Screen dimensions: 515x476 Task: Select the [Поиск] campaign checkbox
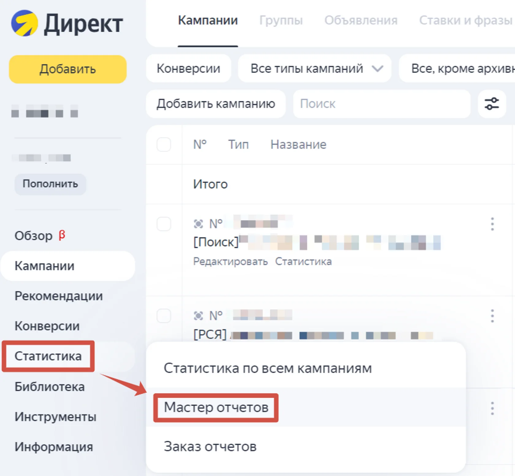[164, 224]
